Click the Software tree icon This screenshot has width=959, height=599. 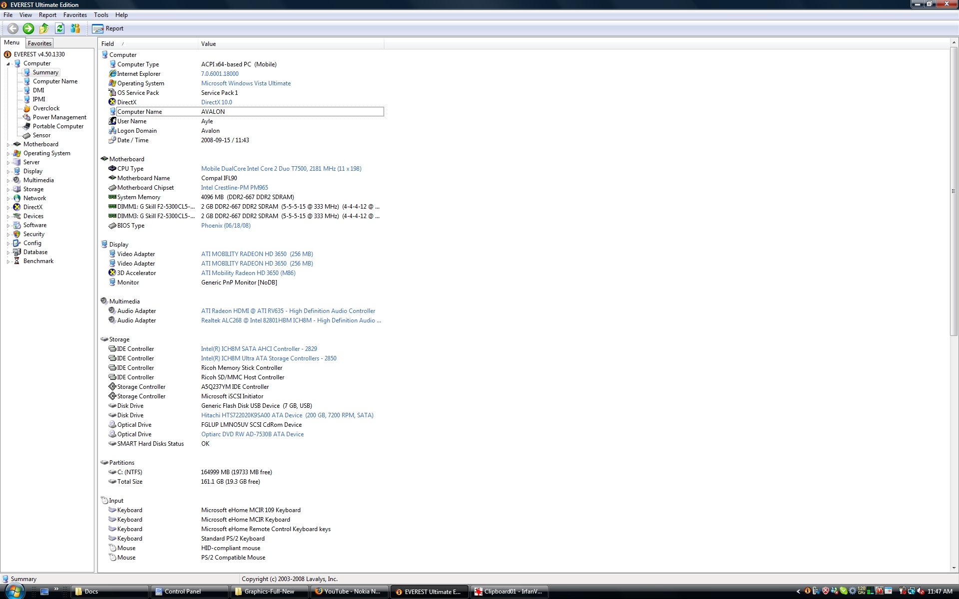click(x=17, y=225)
